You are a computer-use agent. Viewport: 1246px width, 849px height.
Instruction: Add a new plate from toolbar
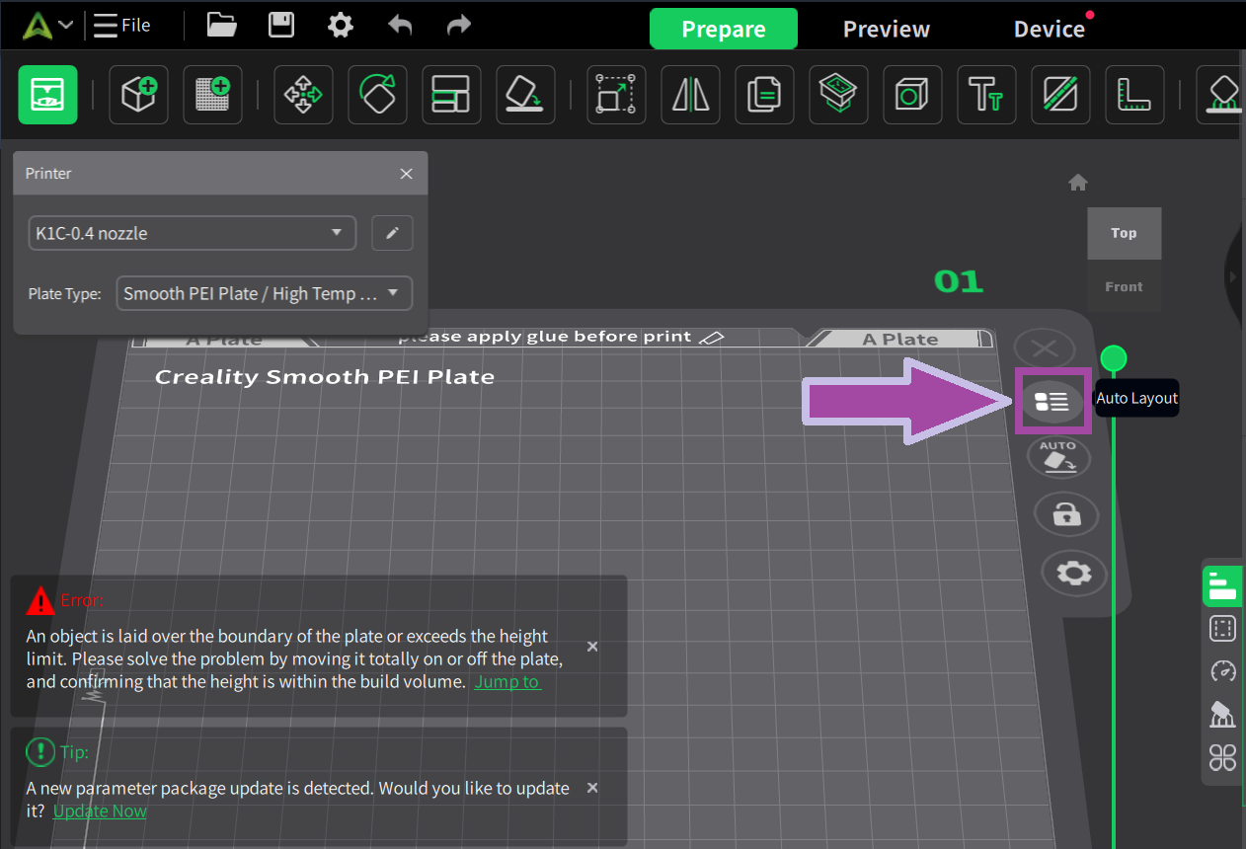click(x=212, y=95)
